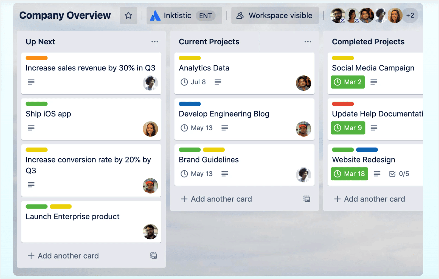
Task: Click description icon on Ship iOS app card
Action: click(31, 128)
